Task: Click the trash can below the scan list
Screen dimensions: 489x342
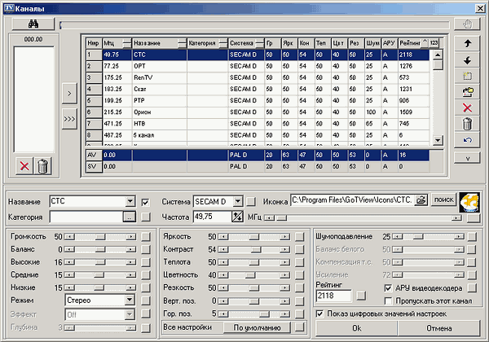Action: pos(43,167)
